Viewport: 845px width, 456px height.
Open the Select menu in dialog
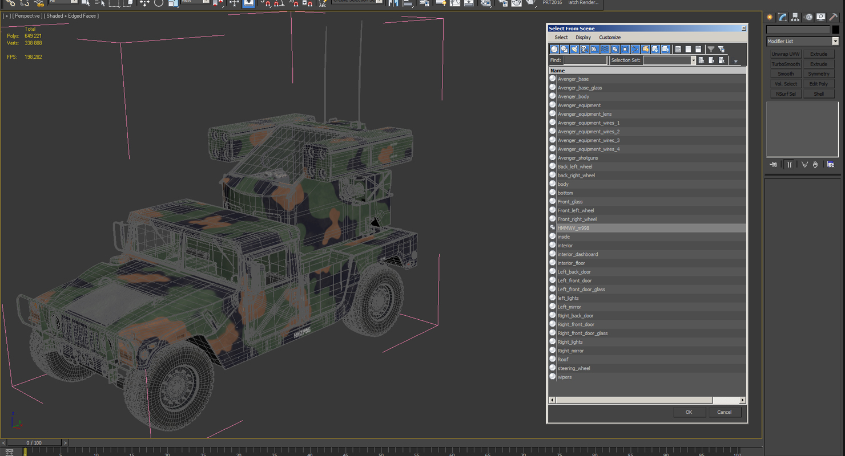pos(561,38)
